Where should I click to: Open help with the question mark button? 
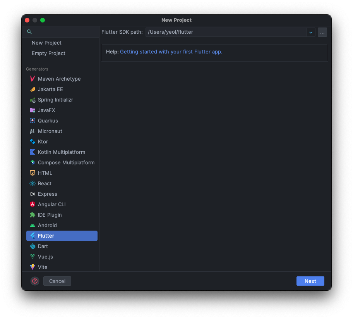click(35, 281)
